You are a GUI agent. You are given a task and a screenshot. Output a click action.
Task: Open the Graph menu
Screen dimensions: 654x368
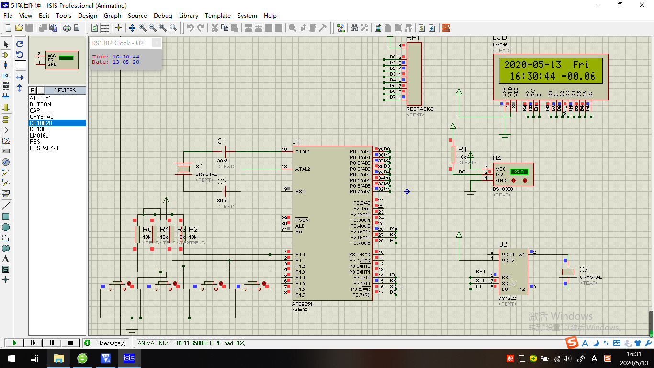[113, 15]
